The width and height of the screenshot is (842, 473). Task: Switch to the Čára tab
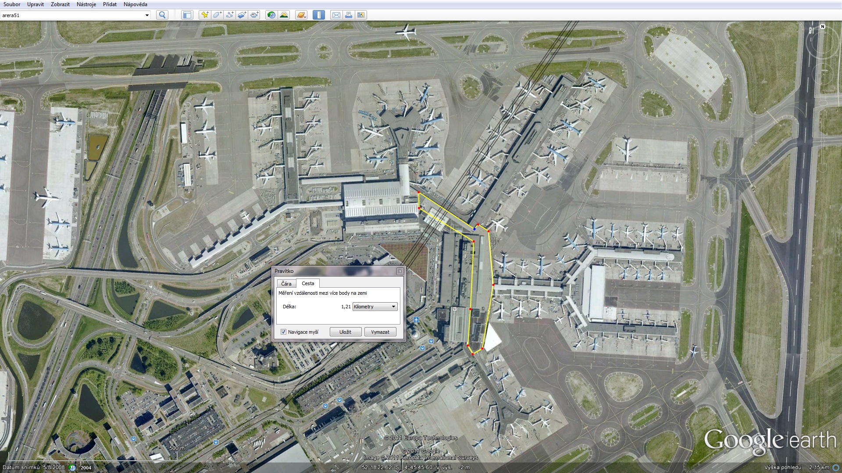[286, 284]
